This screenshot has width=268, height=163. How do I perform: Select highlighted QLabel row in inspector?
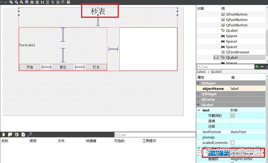231,57
